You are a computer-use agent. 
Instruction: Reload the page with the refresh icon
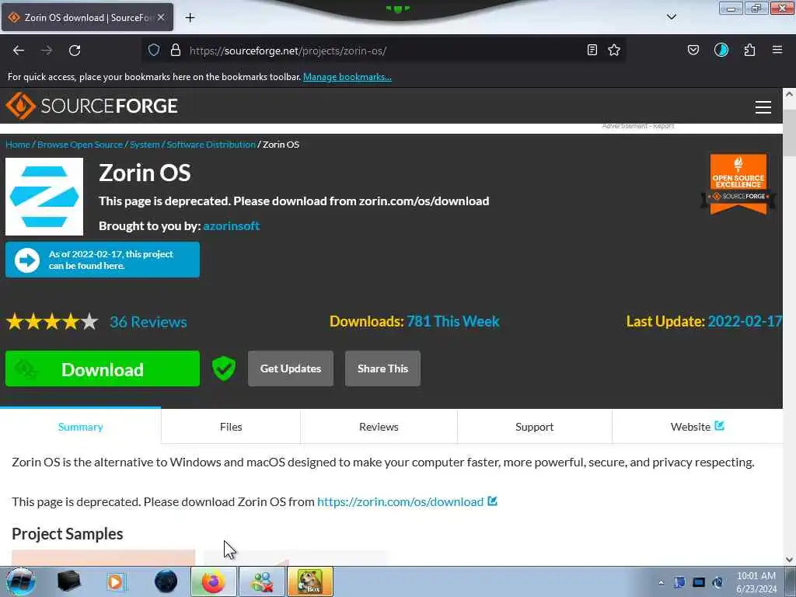[75, 51]
